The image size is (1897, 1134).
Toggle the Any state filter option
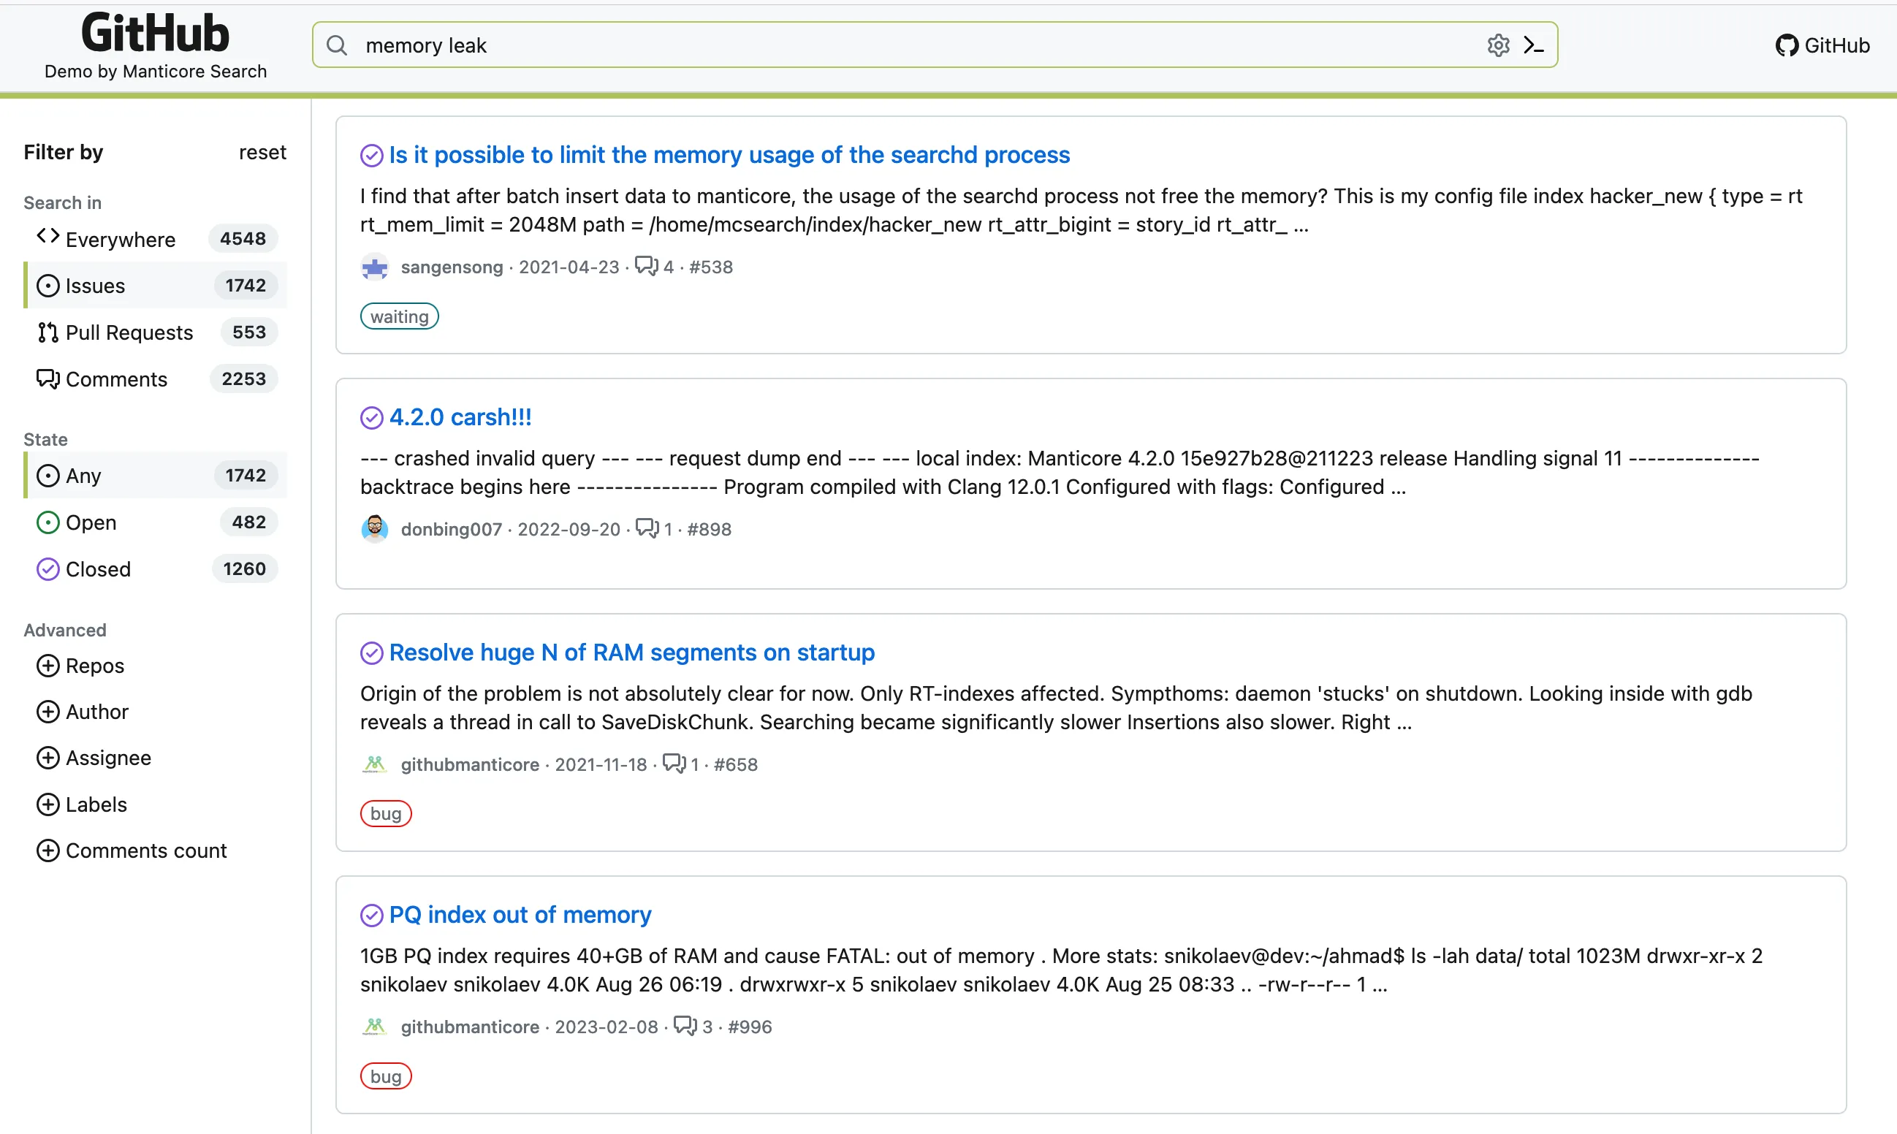[80, 475]
